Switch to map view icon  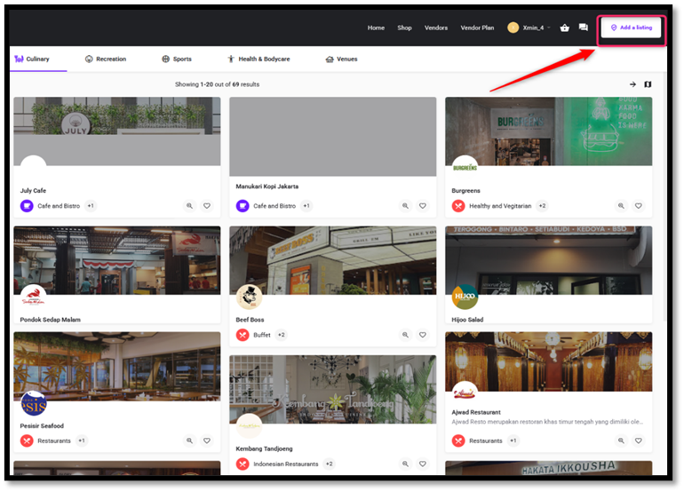coord(648,84)
